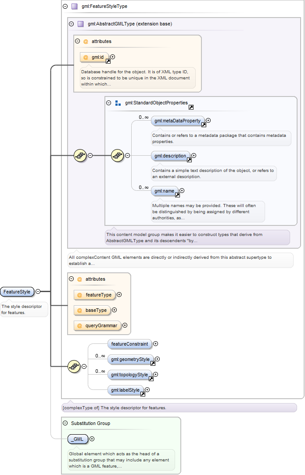
Task: Select the gml:description element node
Action: click(x=170, y=156)
